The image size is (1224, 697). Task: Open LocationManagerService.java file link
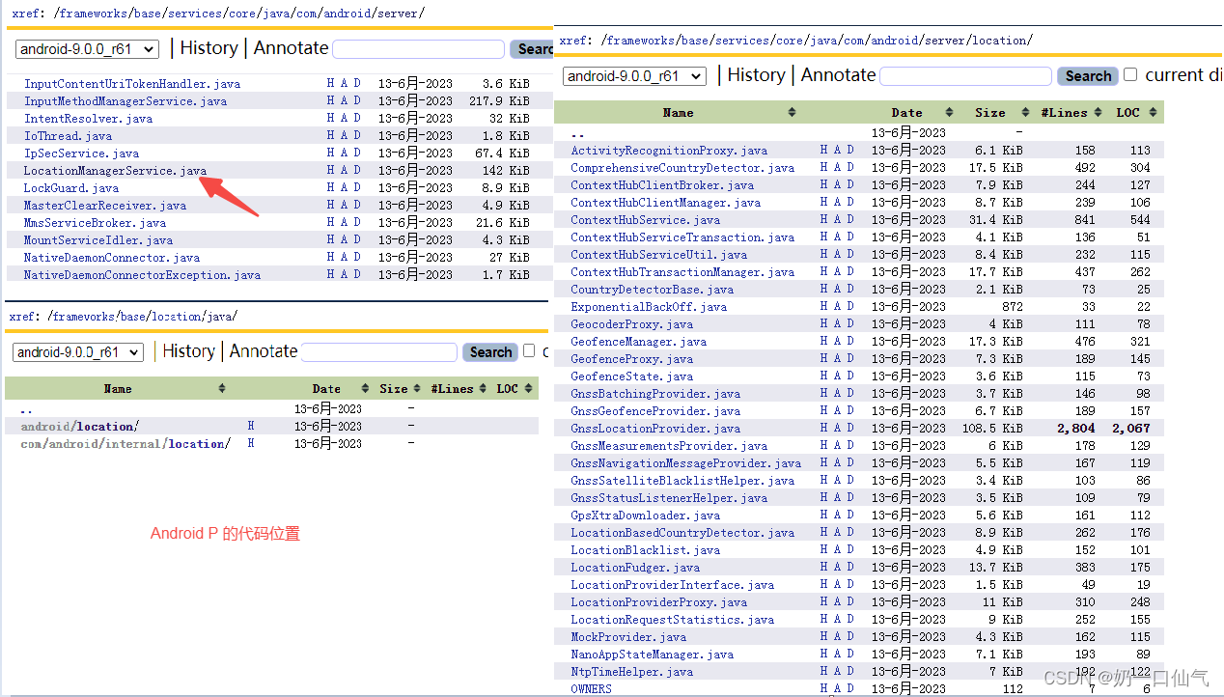(x=115, y=171)
